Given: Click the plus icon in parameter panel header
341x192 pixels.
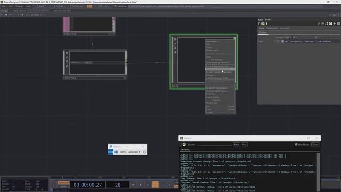Looking at the screenshot, I should [335, 23].
